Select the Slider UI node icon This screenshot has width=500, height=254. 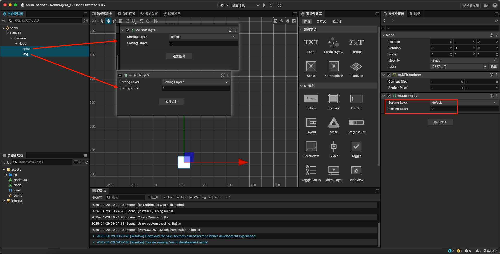(334, 146)
